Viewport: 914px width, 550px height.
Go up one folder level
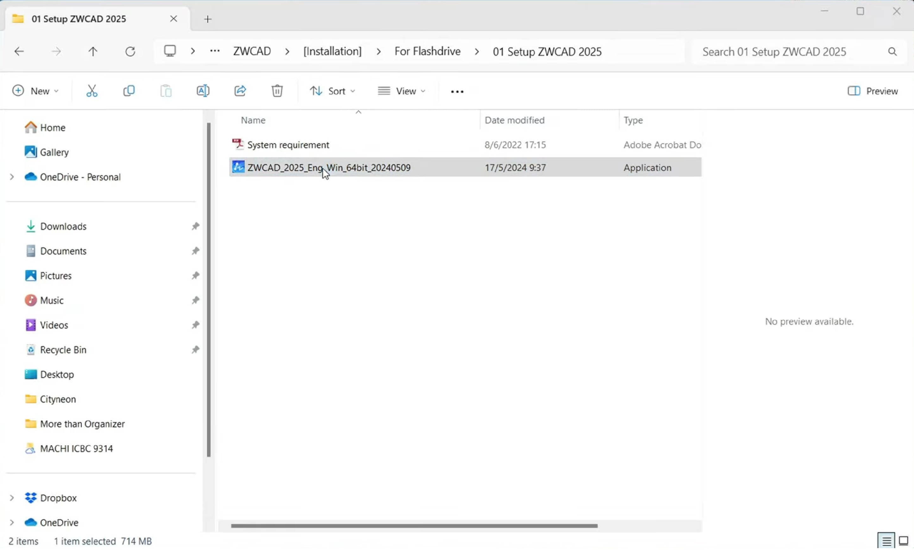[x=93, y=52]
